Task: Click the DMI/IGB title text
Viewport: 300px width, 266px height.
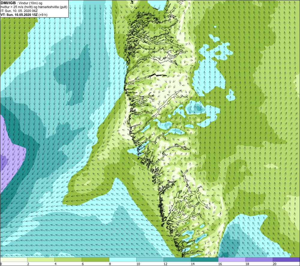Action: [8, 3]
